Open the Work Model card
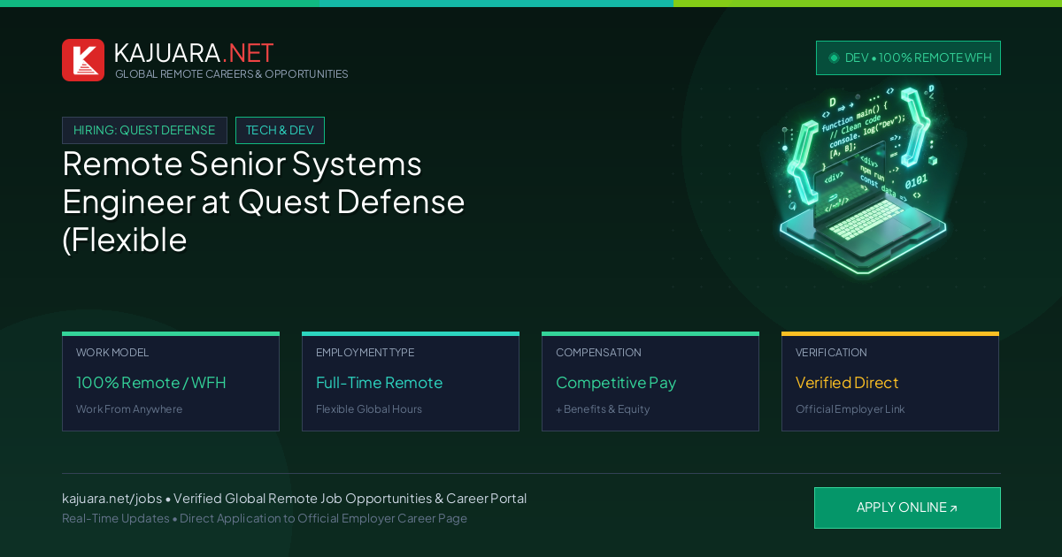 171,381
